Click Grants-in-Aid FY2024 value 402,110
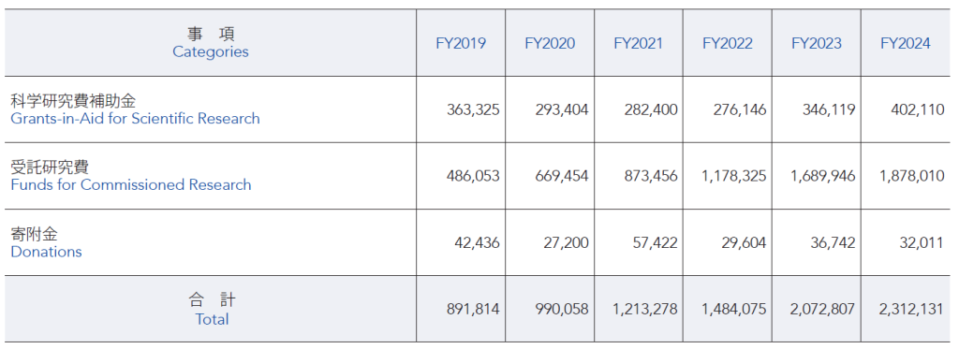Image resolution: width=959 pixels, height=349 pixels. tap(918, 110)
